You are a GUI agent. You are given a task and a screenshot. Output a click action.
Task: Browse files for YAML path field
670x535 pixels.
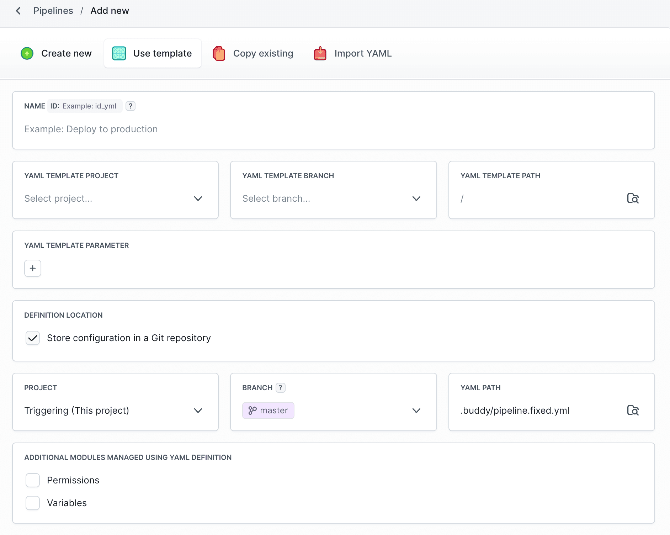click(633, 410)
